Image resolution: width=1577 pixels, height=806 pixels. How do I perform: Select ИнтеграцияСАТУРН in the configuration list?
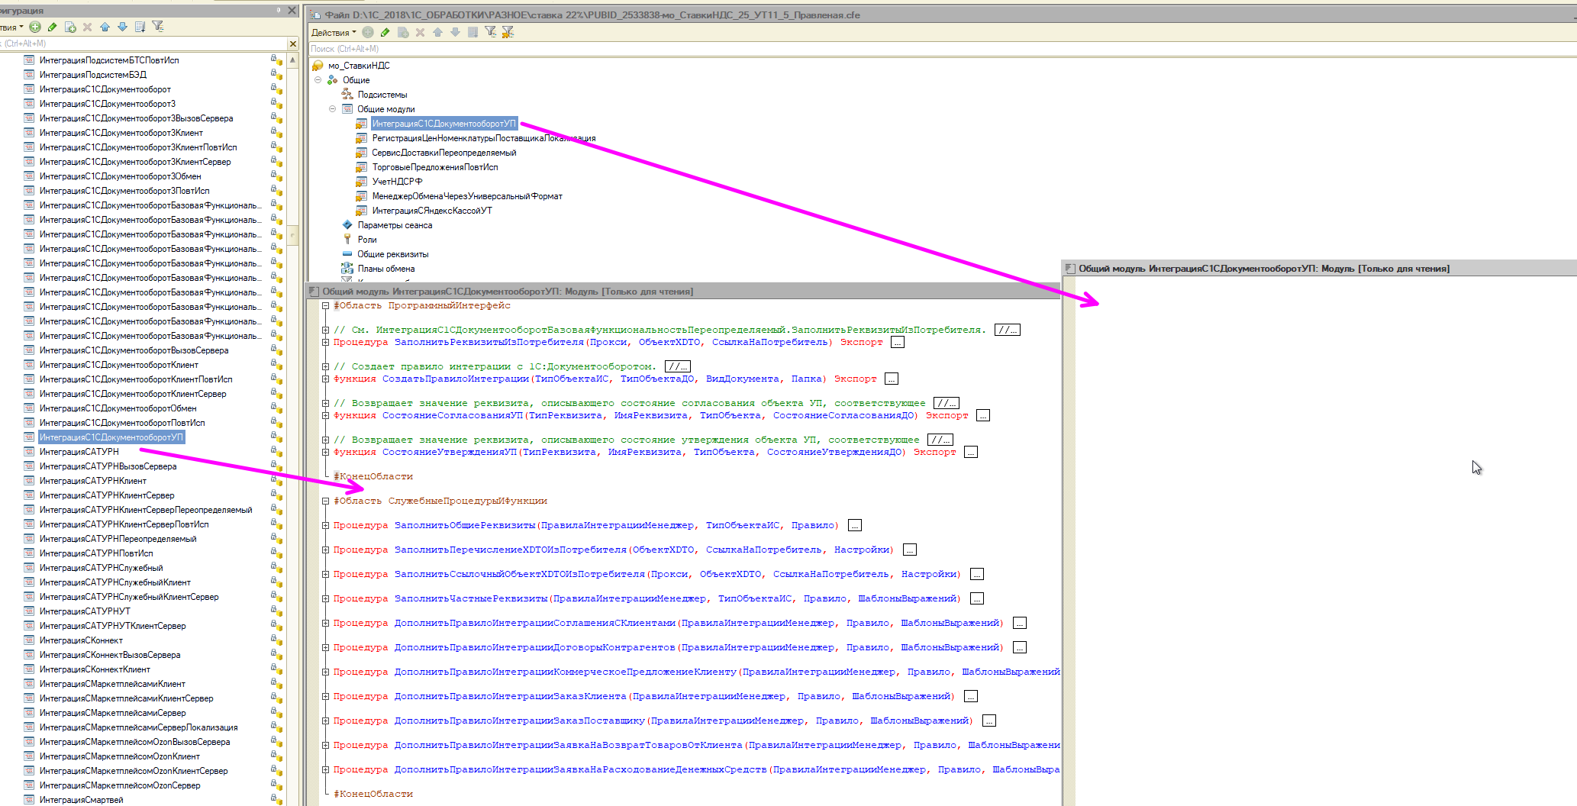[79, 452]
